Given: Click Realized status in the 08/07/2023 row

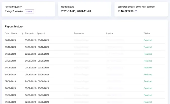Looking at the screenshot, I should [148, 95].
